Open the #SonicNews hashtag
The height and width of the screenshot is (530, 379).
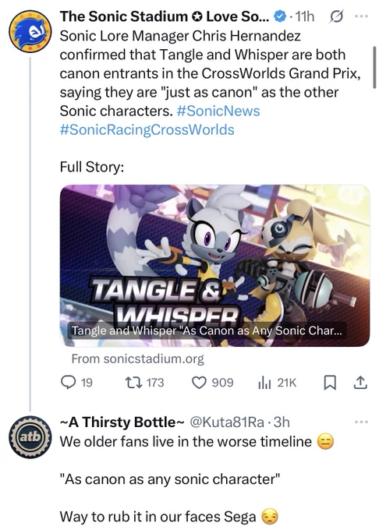(x=218, y=111)
